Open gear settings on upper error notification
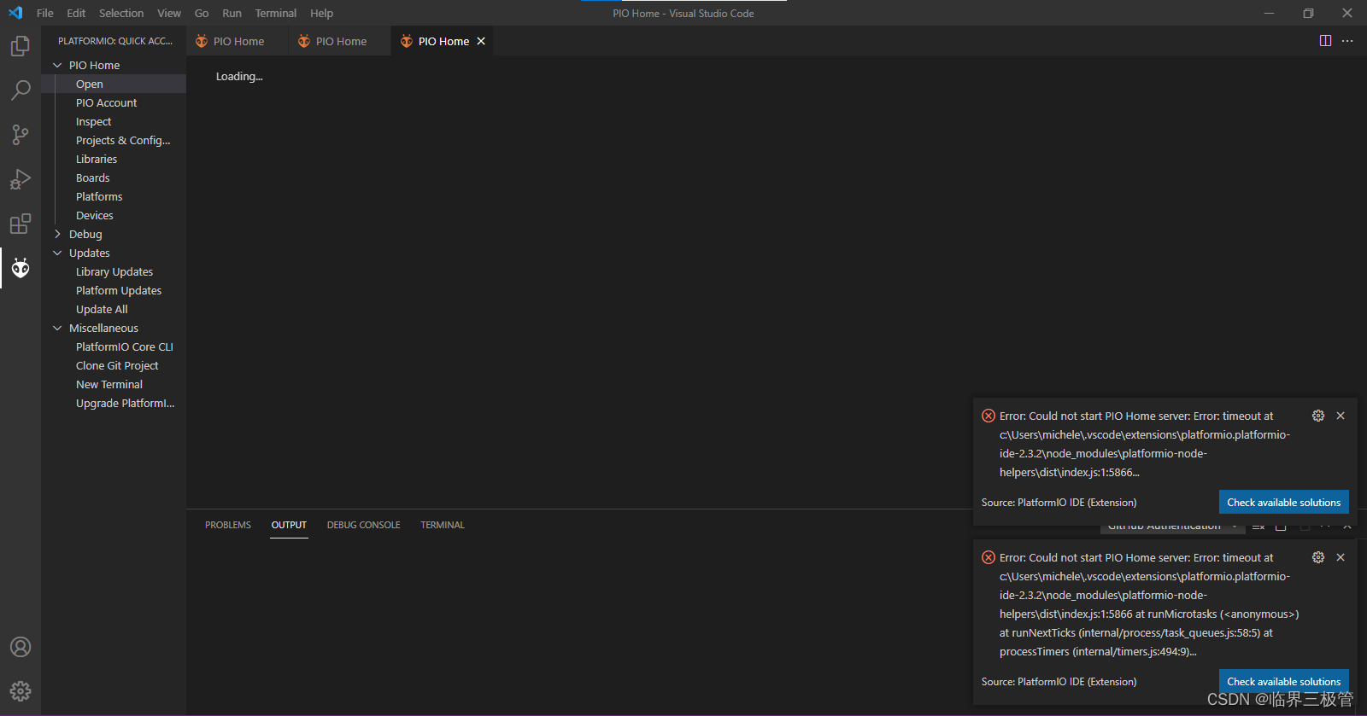Viewport: 1367px width, 716px height. [x=1318, y=416]
